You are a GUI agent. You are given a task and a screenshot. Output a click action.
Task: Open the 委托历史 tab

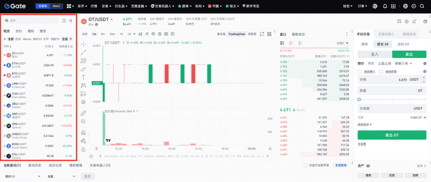(x=35, y=165)
